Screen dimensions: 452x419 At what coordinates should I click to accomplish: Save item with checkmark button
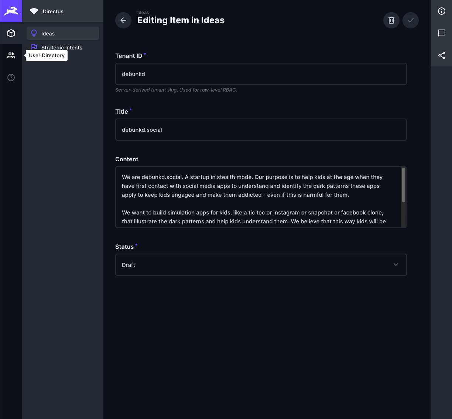[x=411, y=20]
